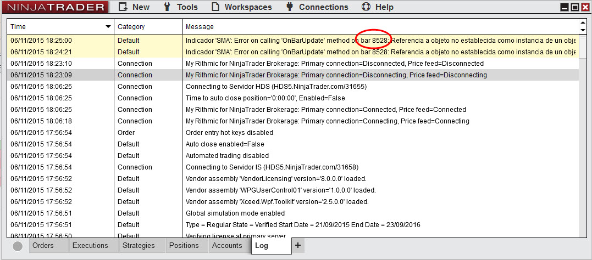Select the 18:25:00 SMA error row
The width and height of the screenshot is (592, 260).
coord(293,41)
